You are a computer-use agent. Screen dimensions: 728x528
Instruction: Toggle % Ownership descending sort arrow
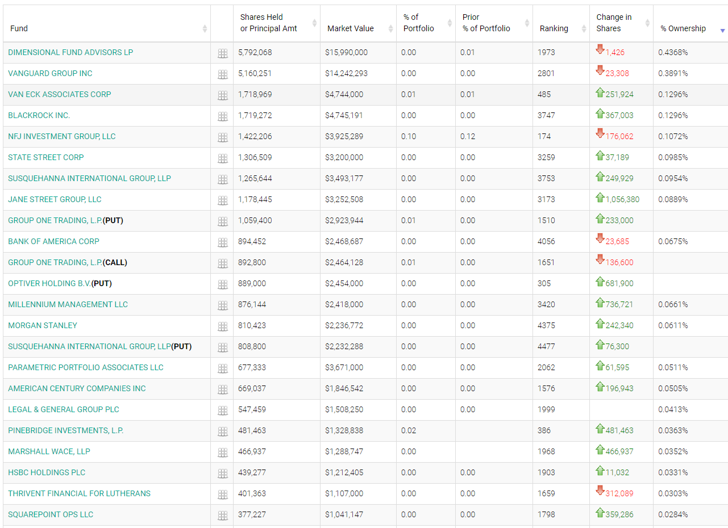723,31
